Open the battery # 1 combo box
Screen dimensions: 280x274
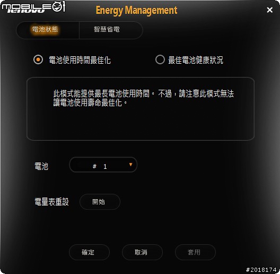tap(103, 165)
